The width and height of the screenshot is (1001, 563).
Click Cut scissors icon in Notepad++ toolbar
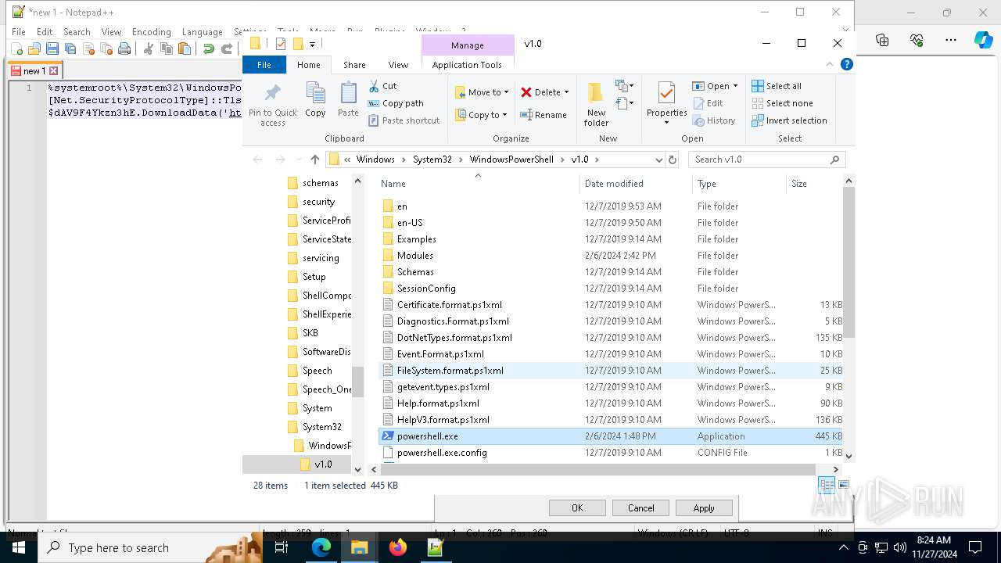(x=149, y=49)
